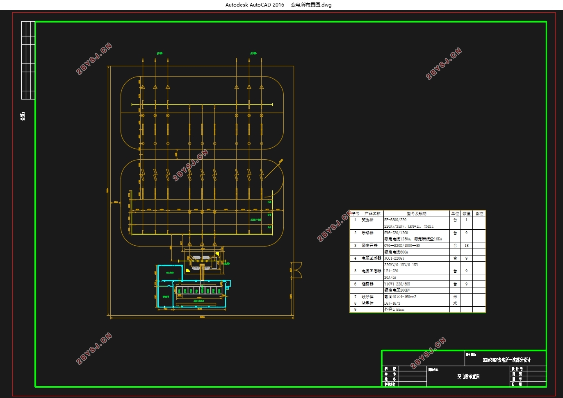Click unit 米 in the 硬导体 row
This screenshot has width=563, height=398.
point(455,297)
